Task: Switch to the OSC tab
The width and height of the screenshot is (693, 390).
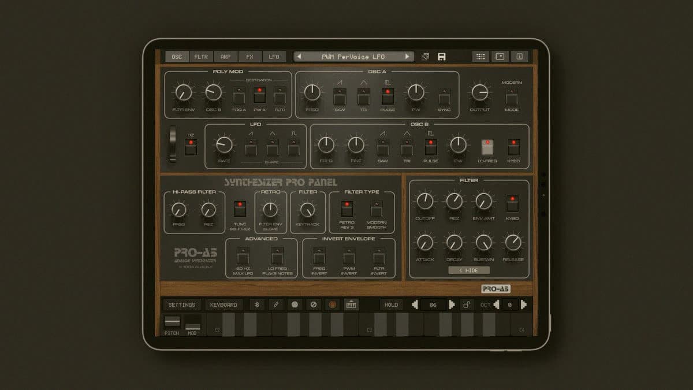Action: pyautogui.click(x=177, y=57)
